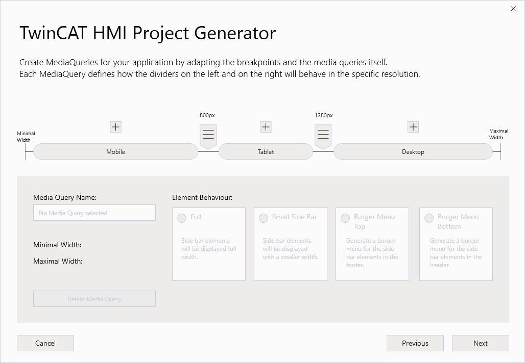Add a media query above Desktop

coord(413,127)
